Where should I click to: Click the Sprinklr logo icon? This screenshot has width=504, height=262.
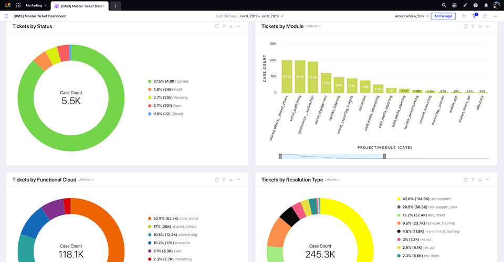click(x=8, y=5)
